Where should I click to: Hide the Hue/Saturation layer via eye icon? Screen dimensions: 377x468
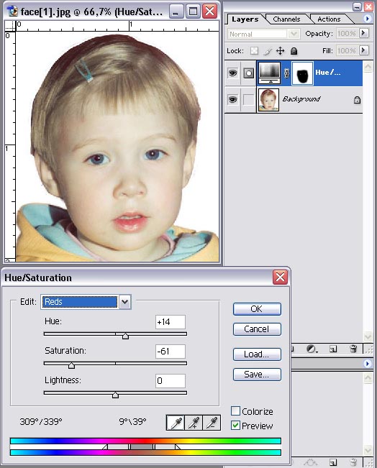pos(232,73)
